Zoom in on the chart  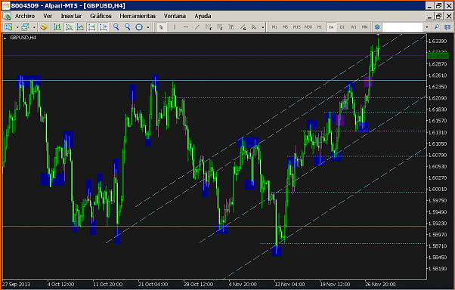(116, 27)
